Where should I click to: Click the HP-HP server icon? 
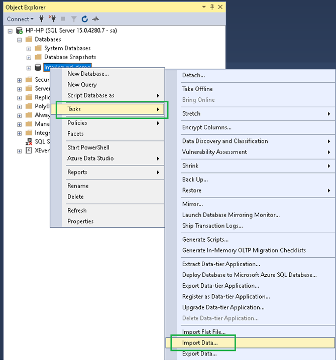tap(20, 31)
